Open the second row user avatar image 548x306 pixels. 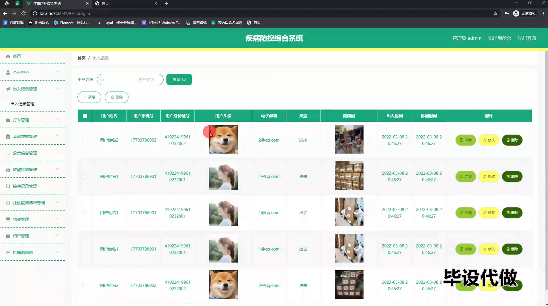click(223, 176)
